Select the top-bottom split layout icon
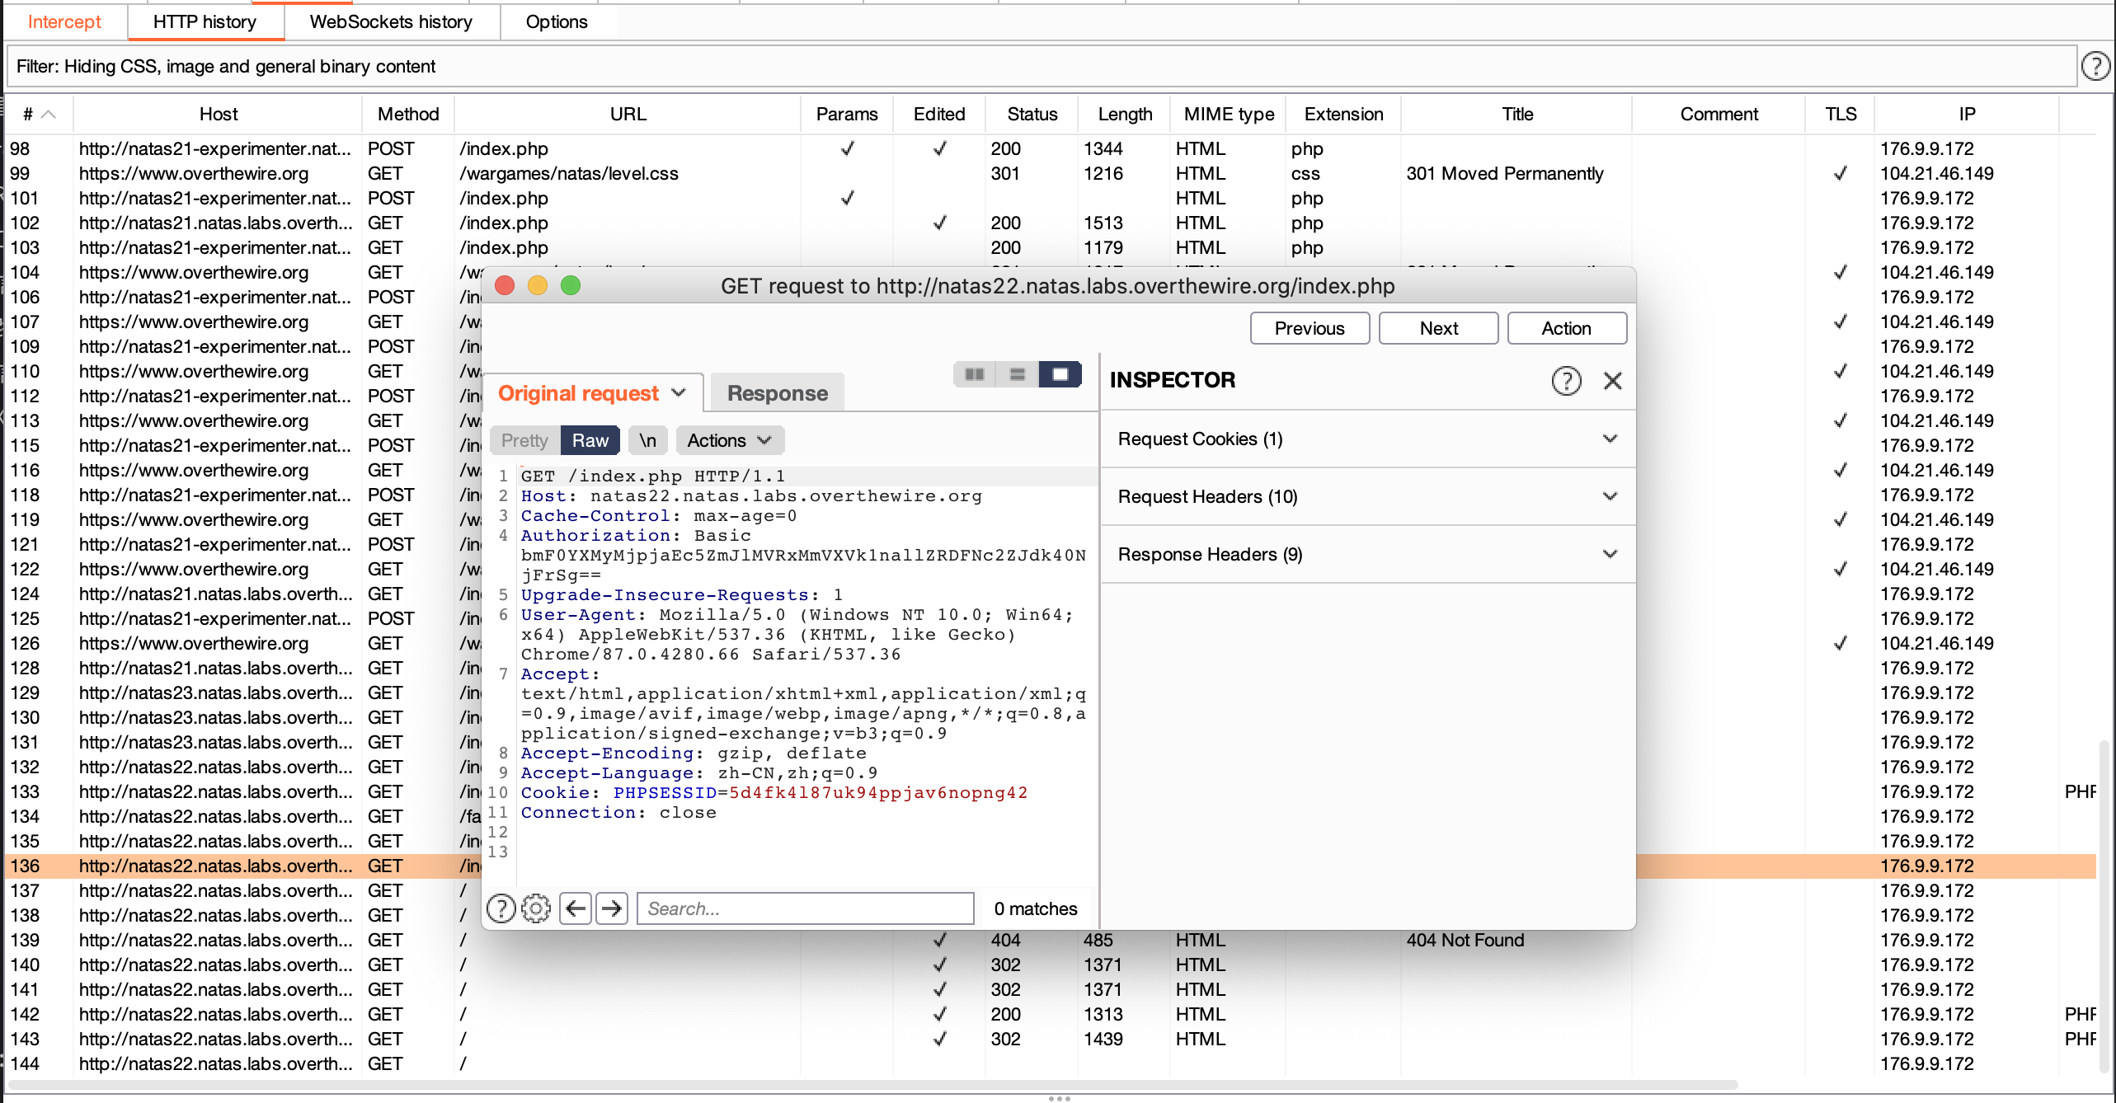 1018,374
